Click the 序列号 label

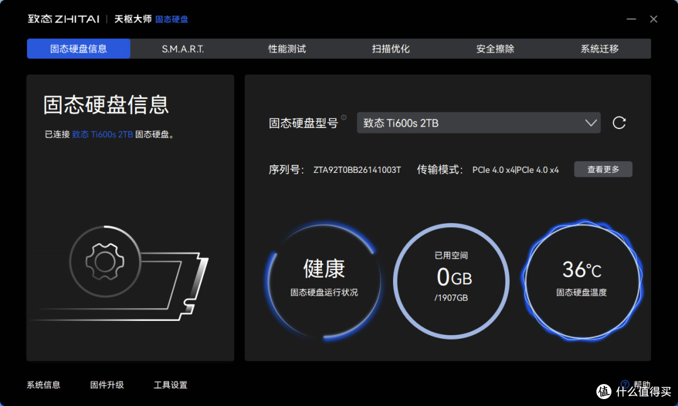click(286, 170)
